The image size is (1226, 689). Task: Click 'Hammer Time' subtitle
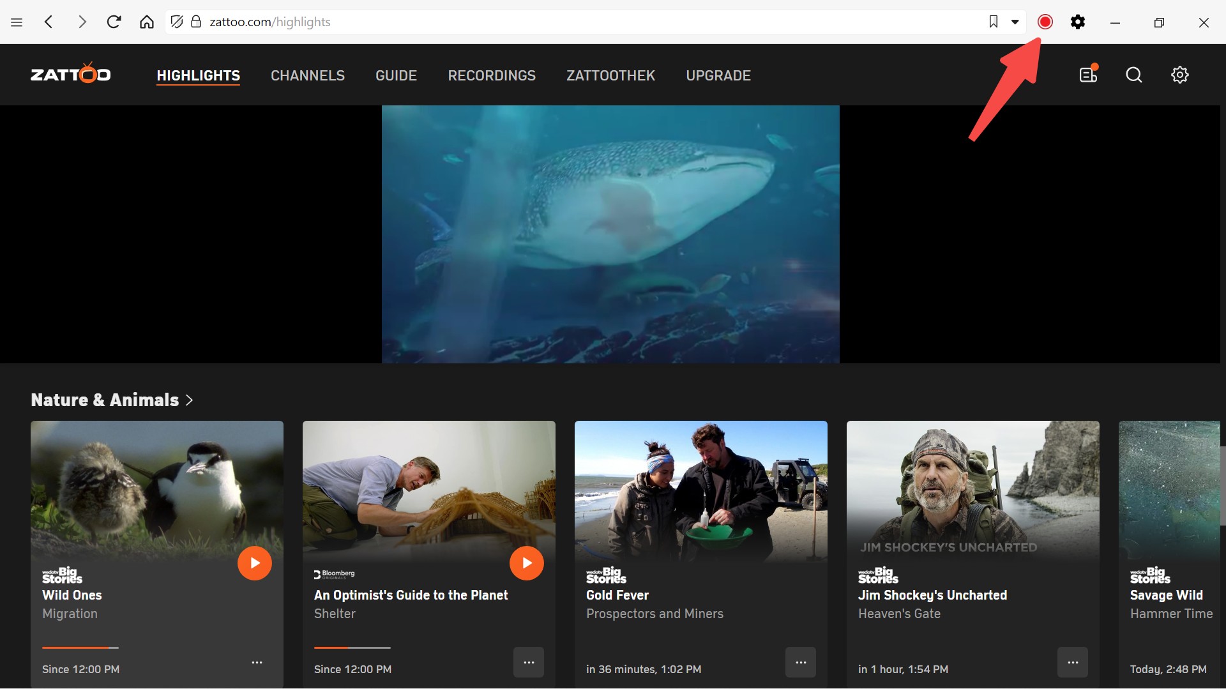coord(1171,614)
